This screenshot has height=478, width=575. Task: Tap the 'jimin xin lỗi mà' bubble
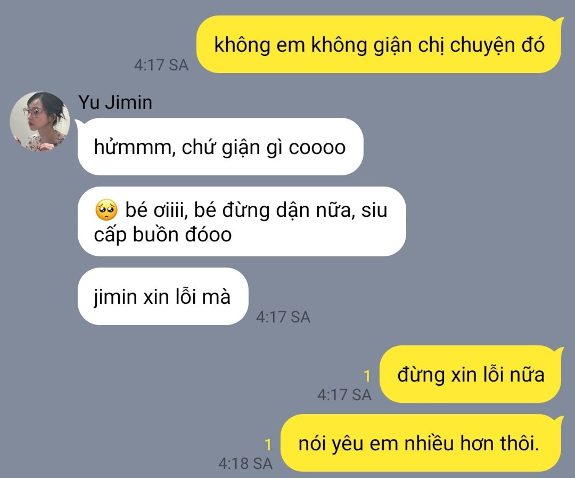pyautogui.click(x=163, y=296)
